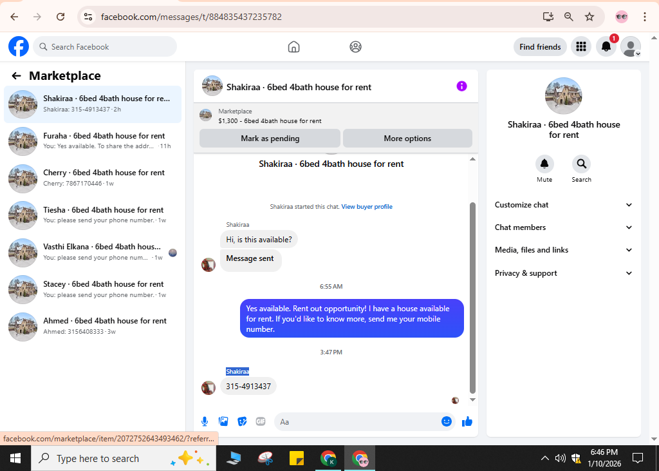Open Windows notification center icon
The height and width of the screenshot is (471, 659).
(638, 458)
